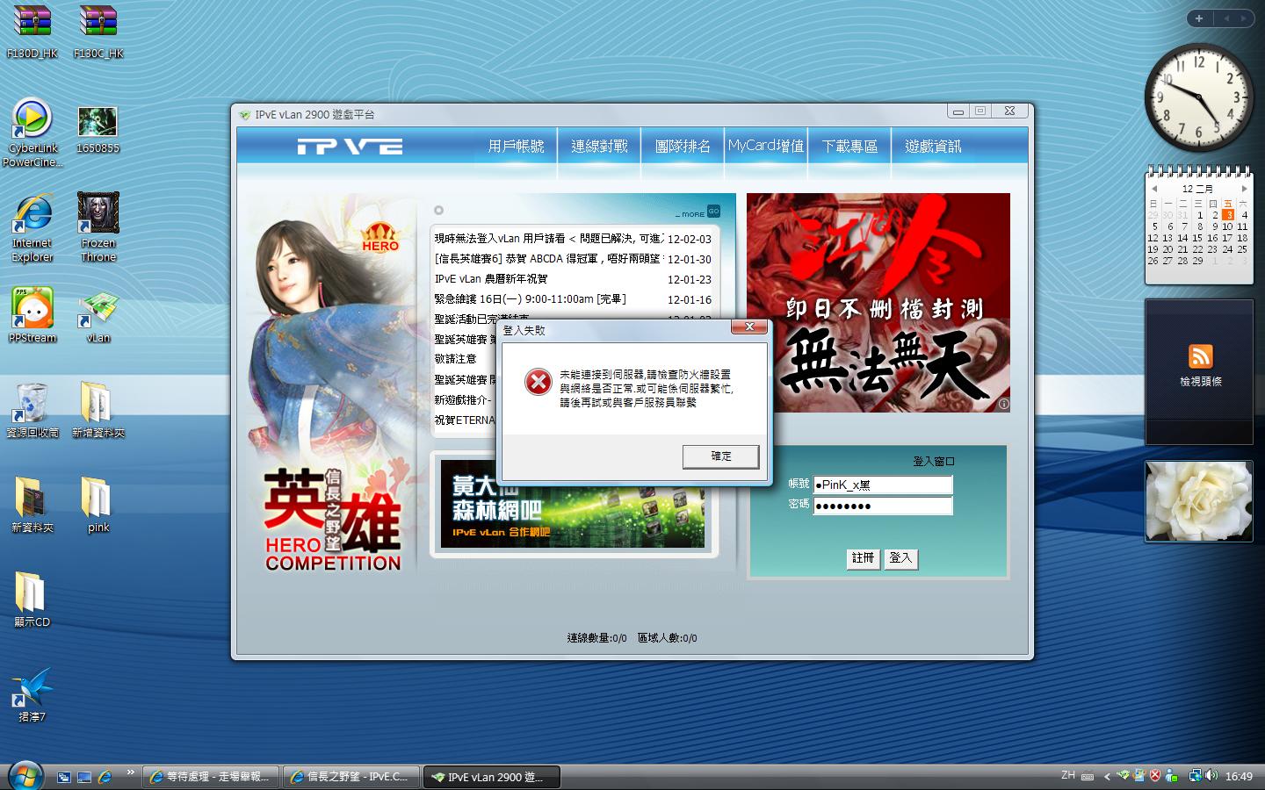This screenshot has width=1265, height=790.
Task: Click 確定 in login failed dialog
Action: pyautogui.click(x=720, y=456)
